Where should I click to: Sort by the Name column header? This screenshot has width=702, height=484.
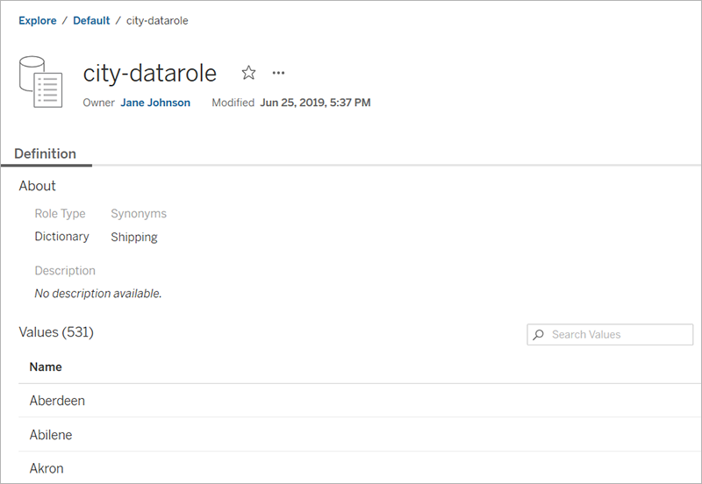(x=46, y=367)
